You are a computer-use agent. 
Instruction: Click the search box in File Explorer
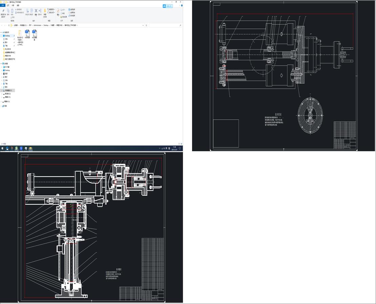(x=165, y=25)
